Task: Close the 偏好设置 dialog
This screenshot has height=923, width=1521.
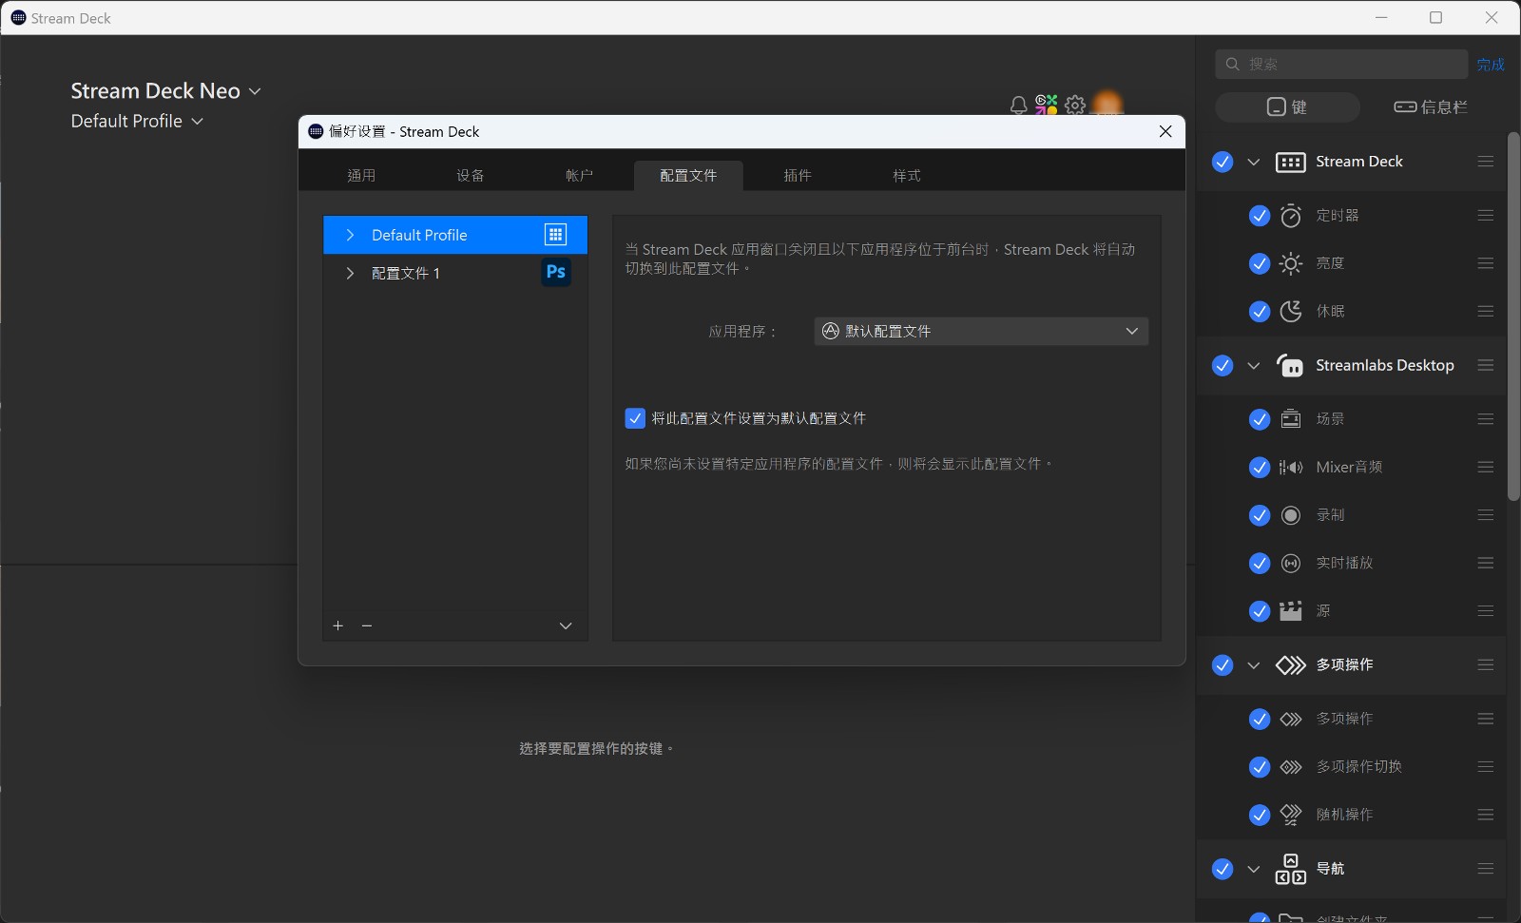Action: [1165, 131]
